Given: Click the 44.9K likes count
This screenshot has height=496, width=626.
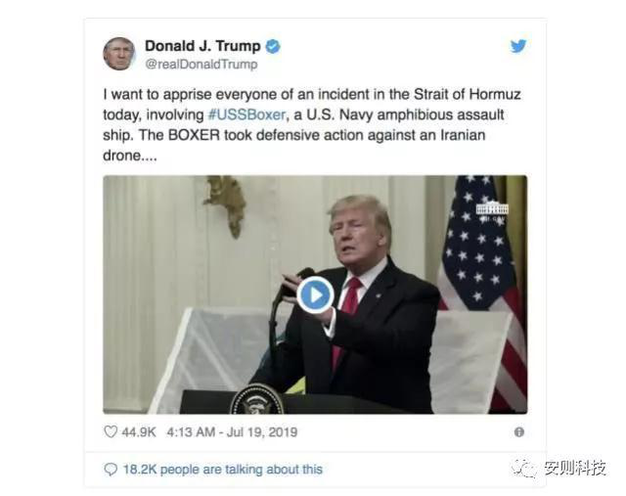Looking at the screenshot, I should tap(139, 432).
